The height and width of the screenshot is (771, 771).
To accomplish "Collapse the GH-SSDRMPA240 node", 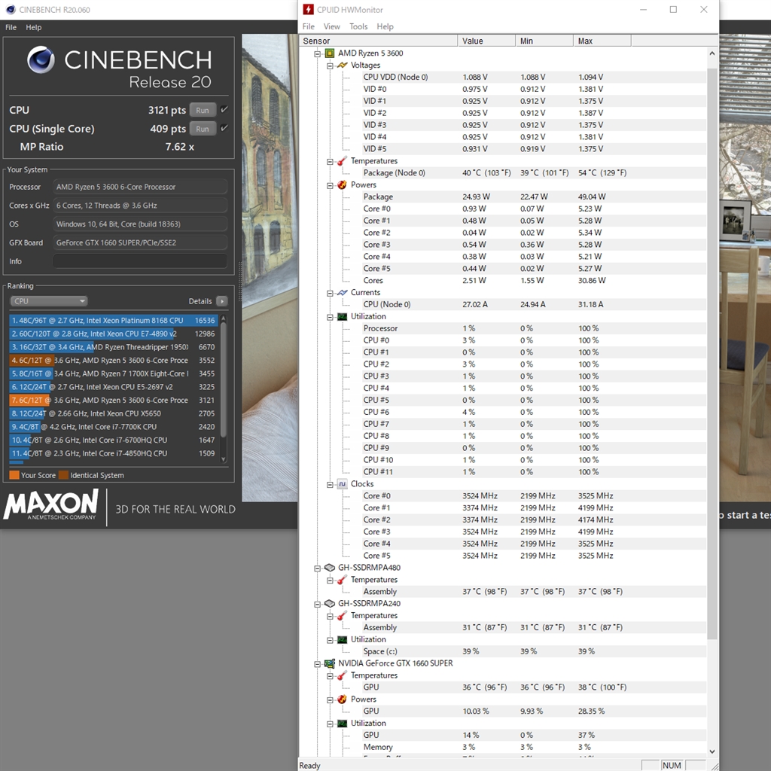I will point(317,604).
